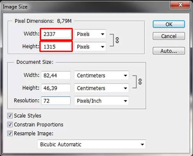Image resolution: width=193 pixels, height=156 pixels.
Task: Click the Resolution field showing 72
Action: pos(56,101)
